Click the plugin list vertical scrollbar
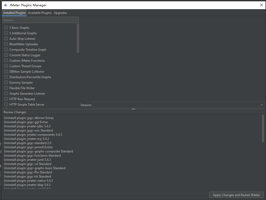The height and width of the screenshot is (200, 266). click(78, 38)
